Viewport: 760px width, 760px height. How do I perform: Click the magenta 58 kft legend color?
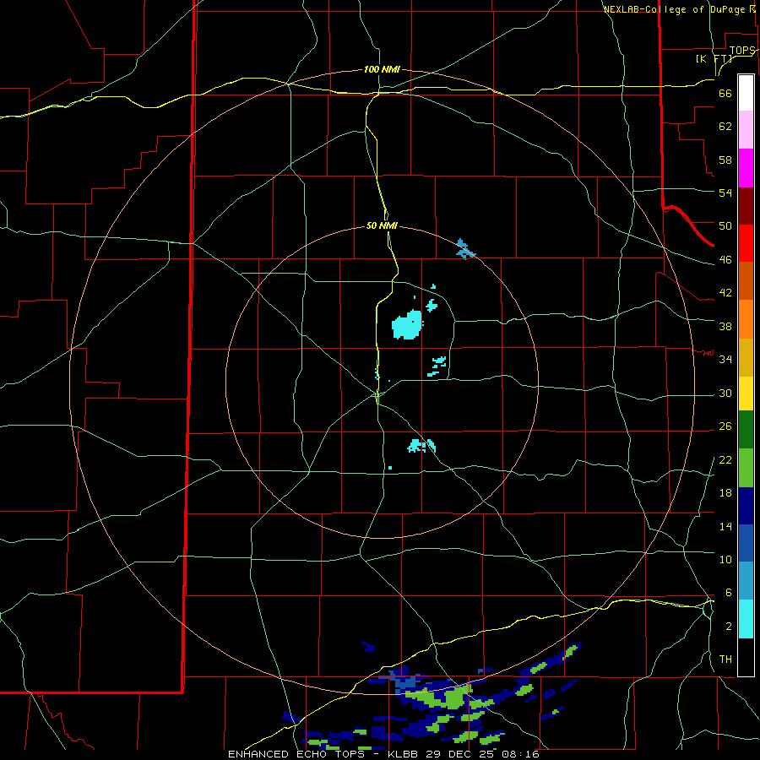coord(746,168)
